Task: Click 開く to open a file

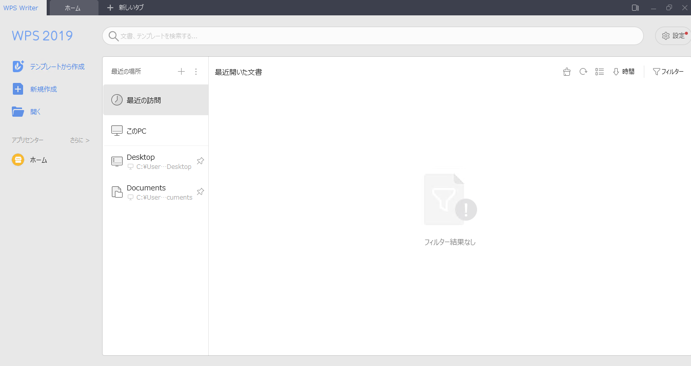Action: (35, 112)
